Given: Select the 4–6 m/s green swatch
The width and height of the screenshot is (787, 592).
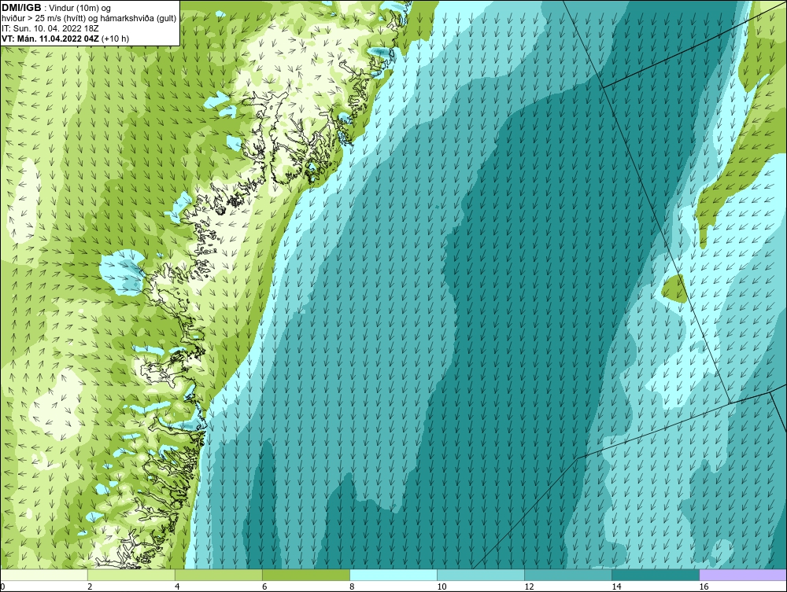Looking at the screenshot, I should pos(219,575).
